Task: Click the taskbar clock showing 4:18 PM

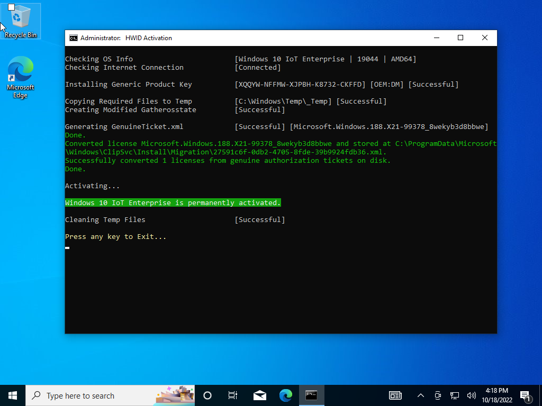Action: [x=496, y=395]
